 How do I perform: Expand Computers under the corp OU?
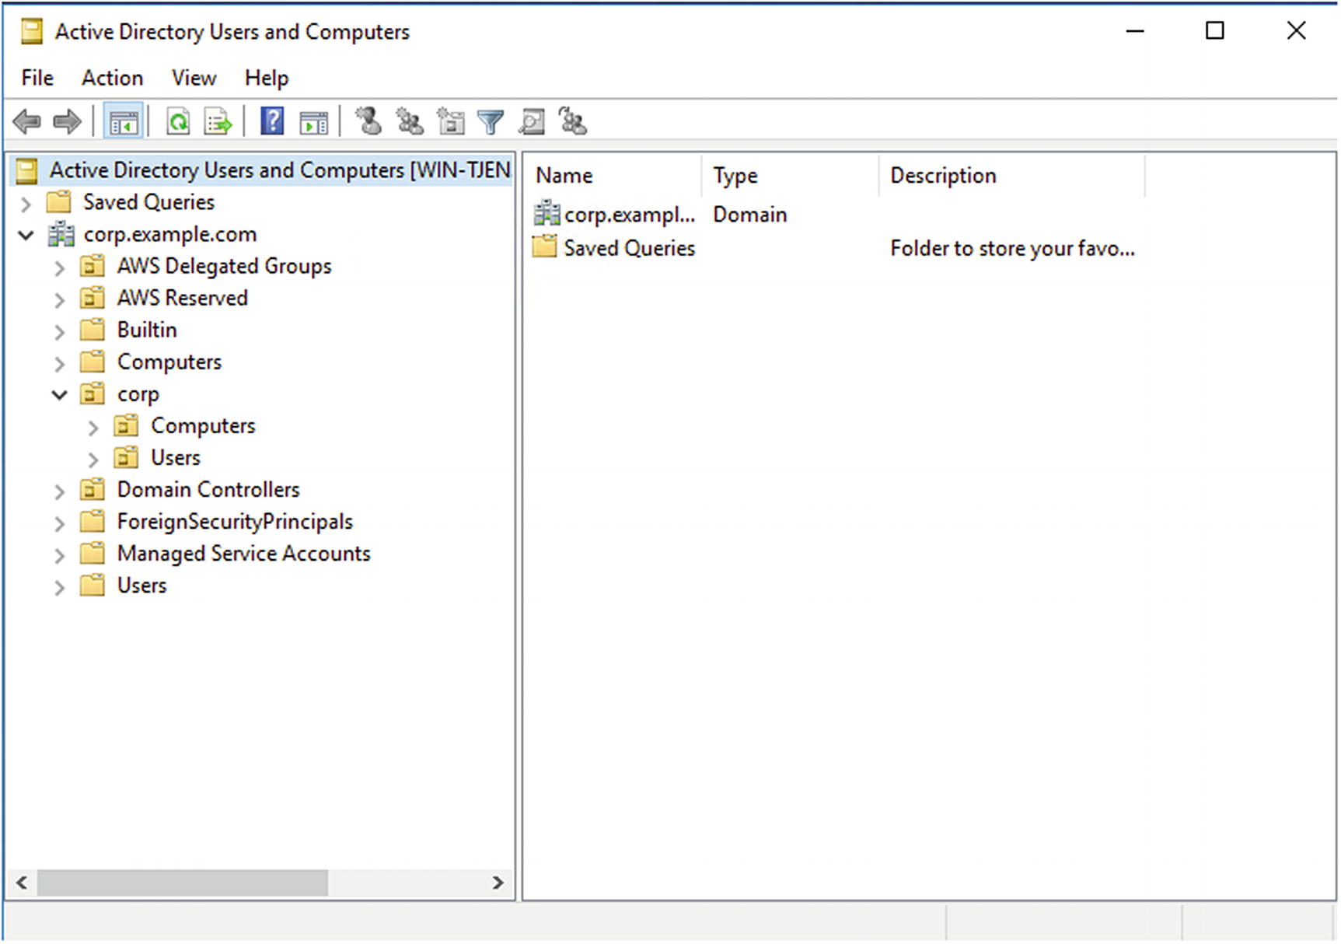93,428
